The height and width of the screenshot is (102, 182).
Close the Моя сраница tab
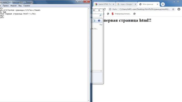pos(157,4)
